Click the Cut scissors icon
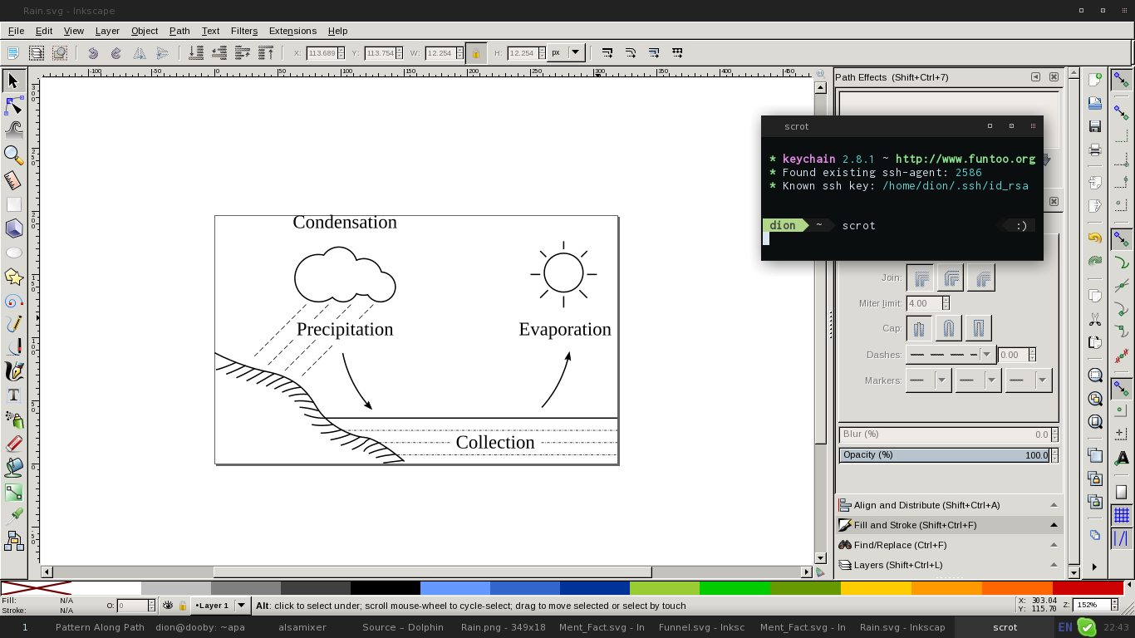Image resolution: width=1135 pixels, height=638 pixels. click(x=1095, y=318)
